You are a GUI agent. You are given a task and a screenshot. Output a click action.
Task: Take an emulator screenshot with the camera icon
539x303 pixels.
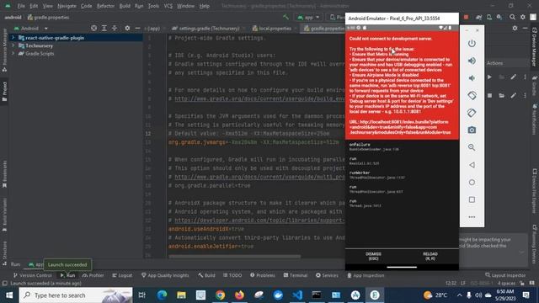click(x=472, y=130)
